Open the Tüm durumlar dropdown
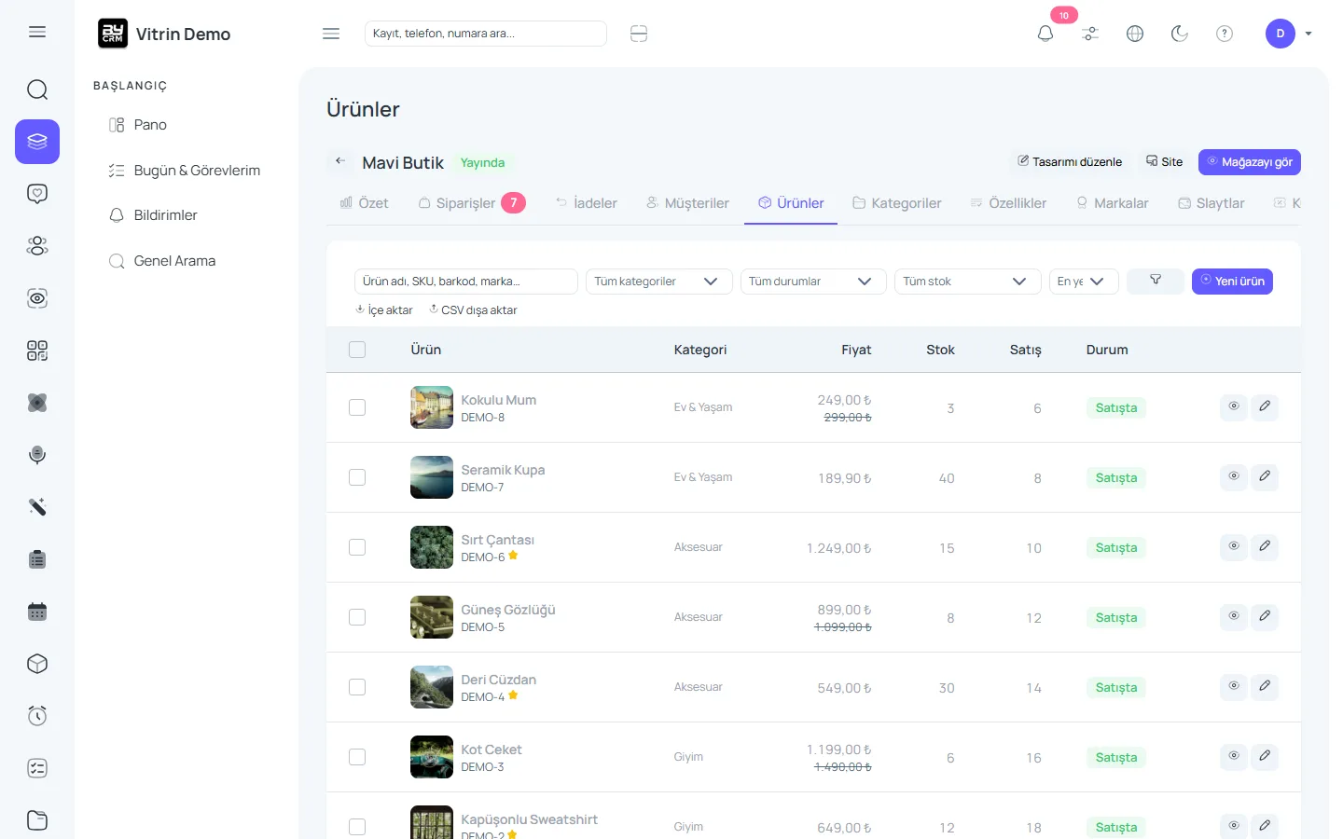This screenshot has width=1343, height=839. 813,282
